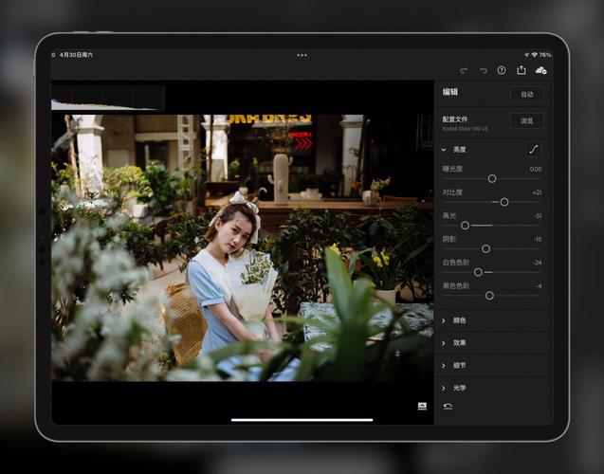Open the help question mark icon
604x474 pixels.
pos(502,70)
